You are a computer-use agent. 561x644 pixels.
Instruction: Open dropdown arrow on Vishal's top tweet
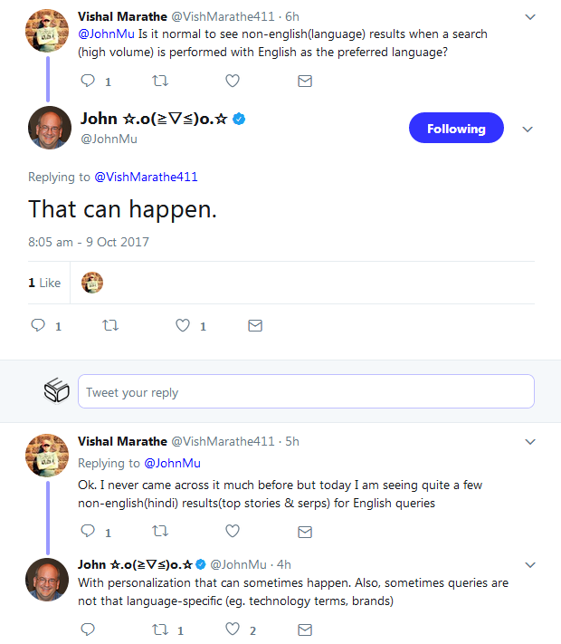click(x=529, y=17)
